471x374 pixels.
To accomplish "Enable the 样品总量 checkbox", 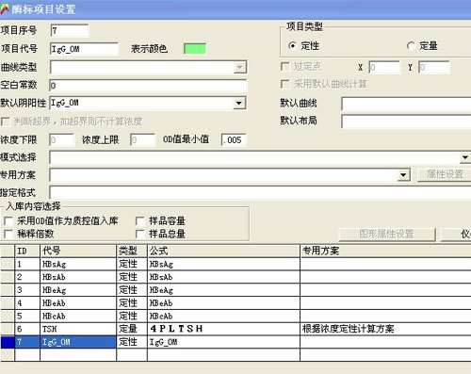I will click(140, 234).
